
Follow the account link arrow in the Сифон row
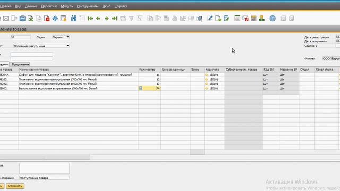click(206, 75)
